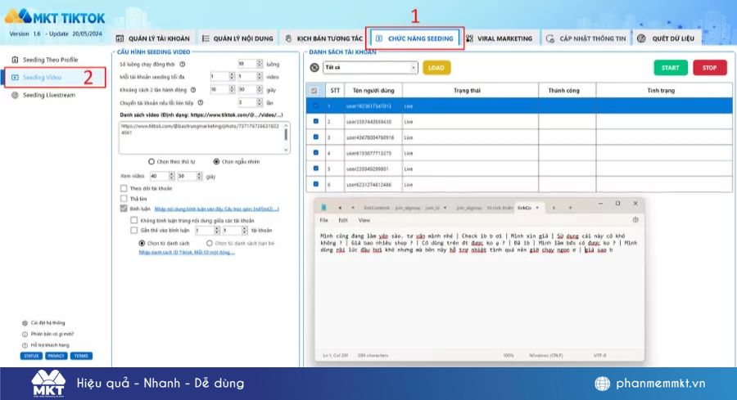737x400 pixels.
Task: Switch to Quản Lý Nội Dung tab
Action: pos(237,38)
